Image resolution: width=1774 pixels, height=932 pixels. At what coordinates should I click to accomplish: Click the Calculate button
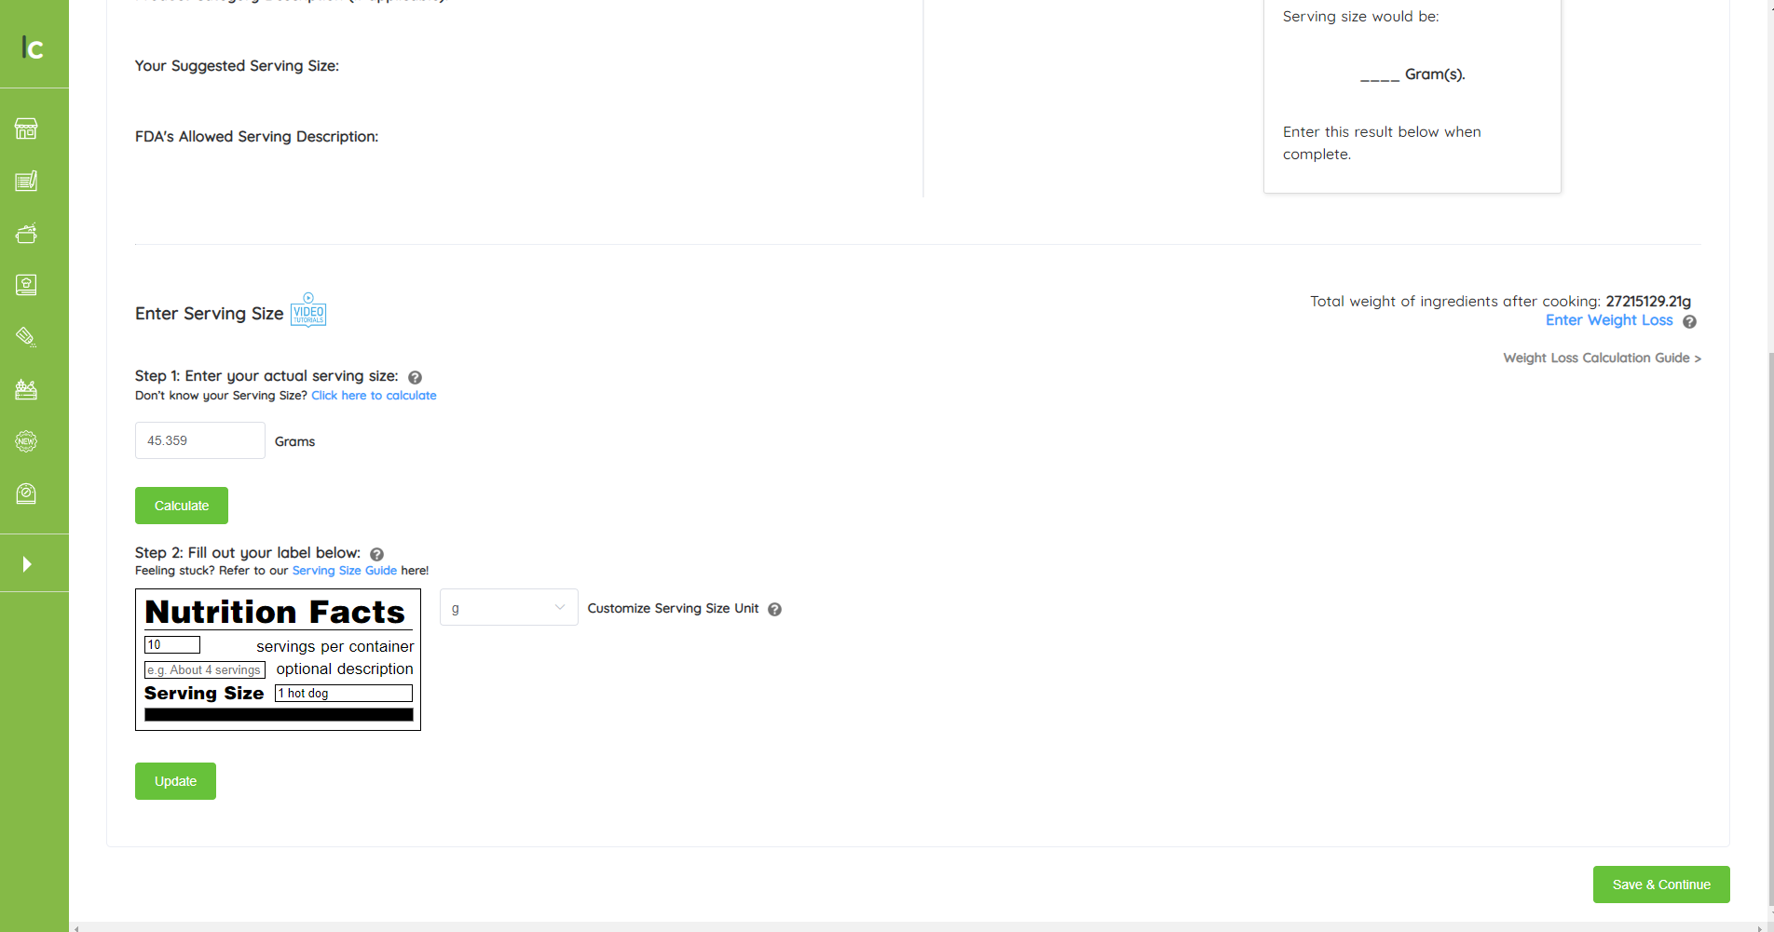tap(182, 506)
